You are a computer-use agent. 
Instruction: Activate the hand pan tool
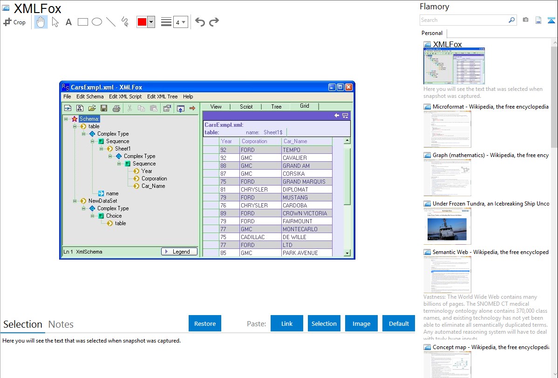[x=41, y=22]
